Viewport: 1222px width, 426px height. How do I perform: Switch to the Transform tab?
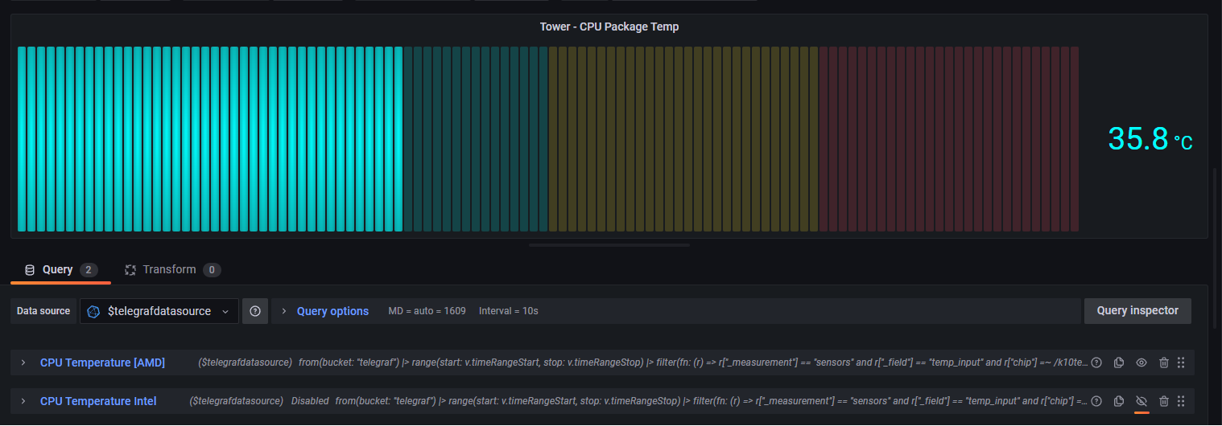coord(169,270)
